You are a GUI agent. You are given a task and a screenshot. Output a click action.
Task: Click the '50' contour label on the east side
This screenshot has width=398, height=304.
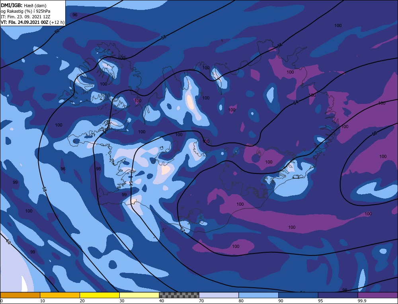[375, 133]
